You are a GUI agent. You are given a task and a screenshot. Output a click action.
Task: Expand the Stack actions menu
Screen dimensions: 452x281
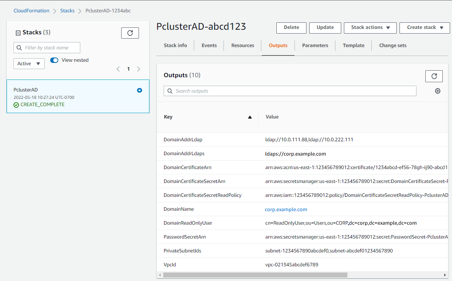pyautogui.click(x=370, y=28)
